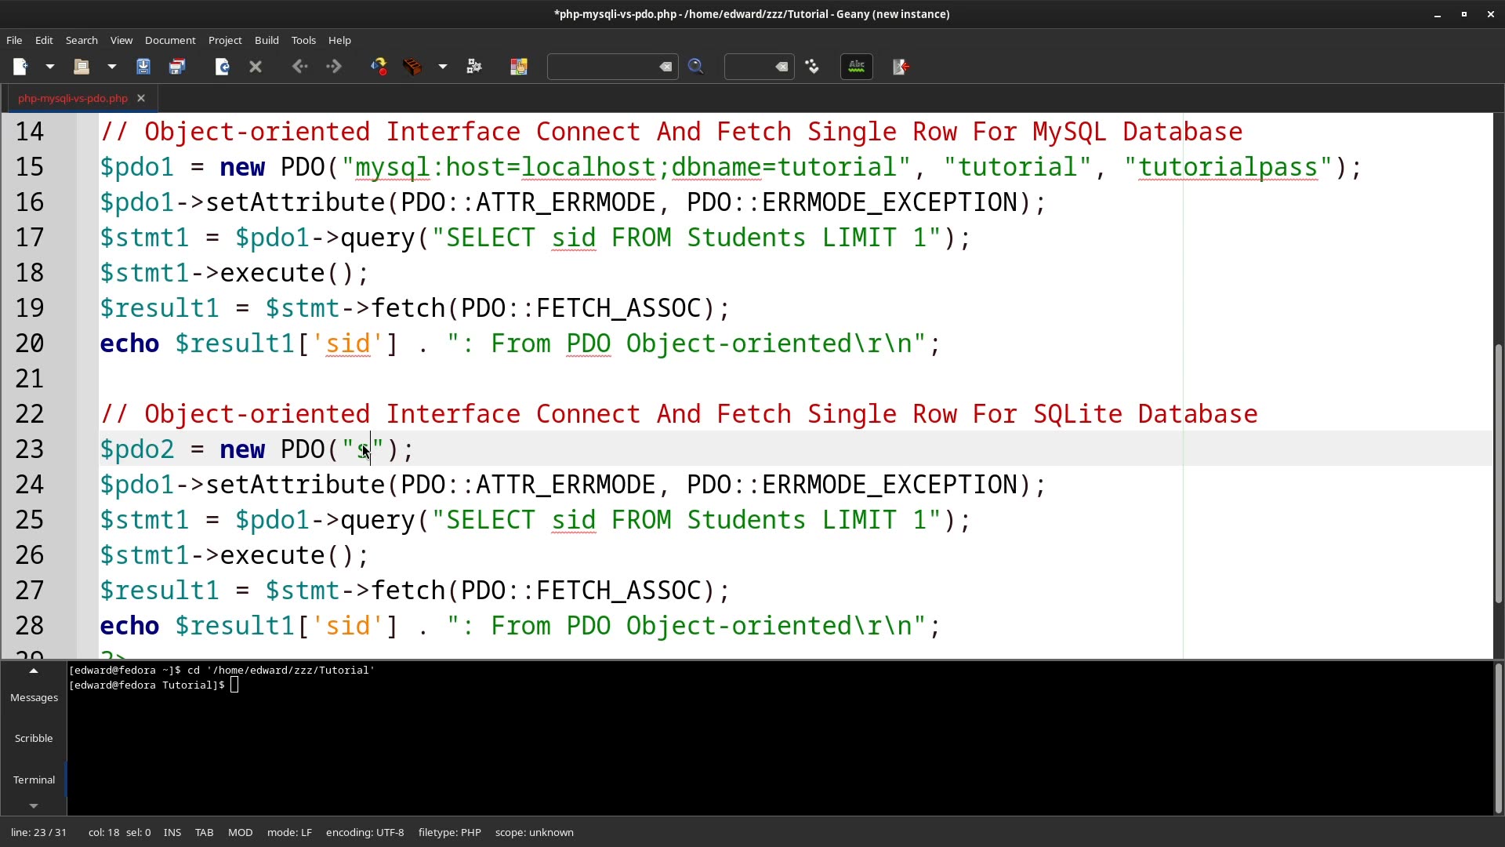The image size is (1505, 847).
Task: Jump to the entered line number
Action: point(813,67)
